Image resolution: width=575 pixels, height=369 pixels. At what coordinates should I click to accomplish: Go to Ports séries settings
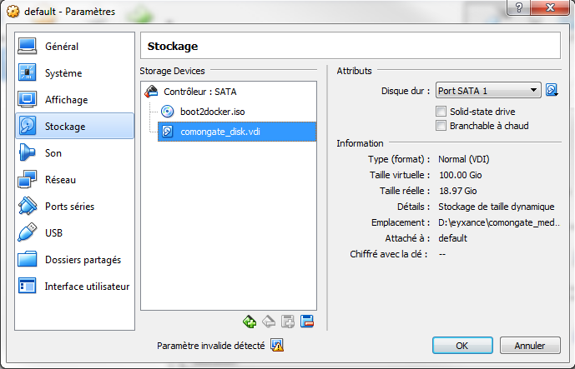pos(74,206)
